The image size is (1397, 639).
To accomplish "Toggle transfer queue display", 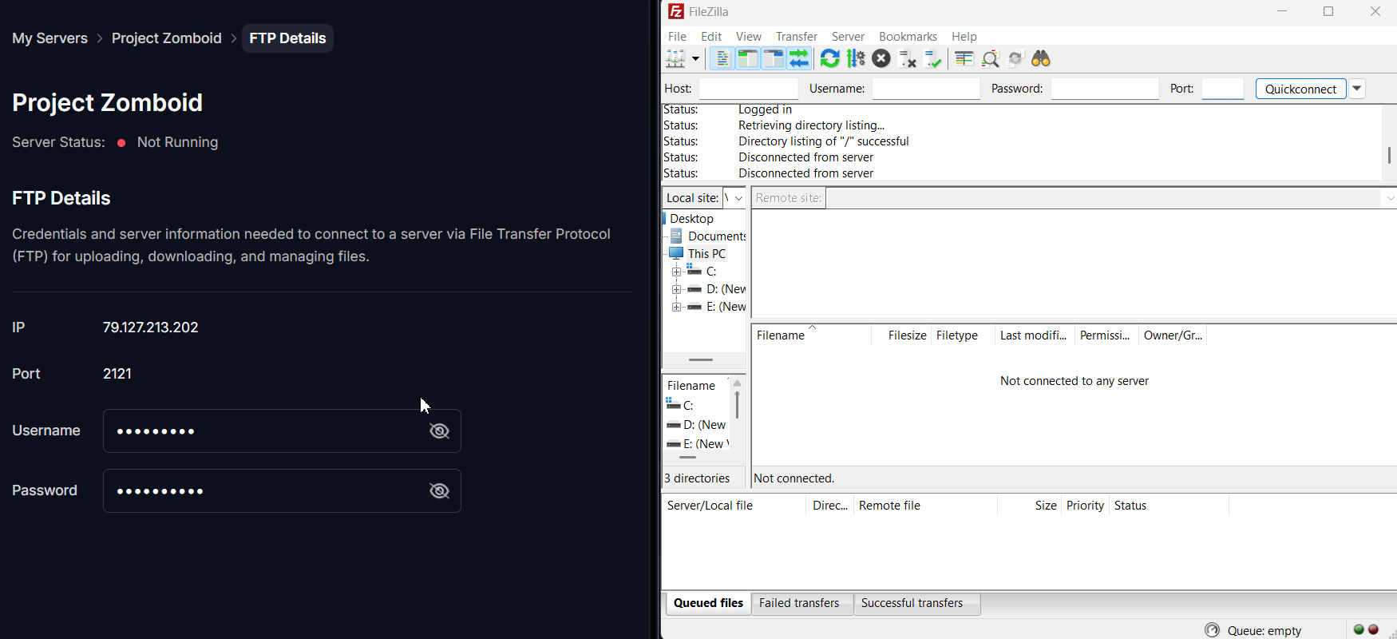I will coord(799,59).
